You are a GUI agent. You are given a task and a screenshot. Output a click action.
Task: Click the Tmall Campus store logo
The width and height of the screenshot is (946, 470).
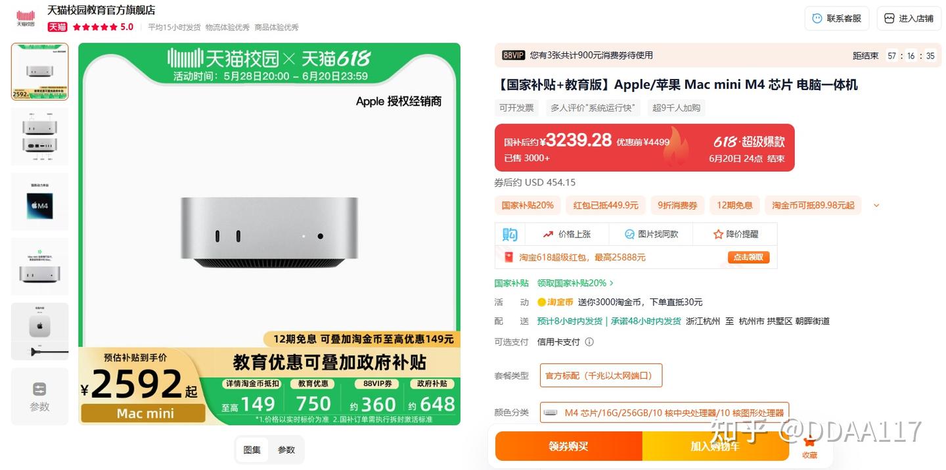[x=26, y=18]
